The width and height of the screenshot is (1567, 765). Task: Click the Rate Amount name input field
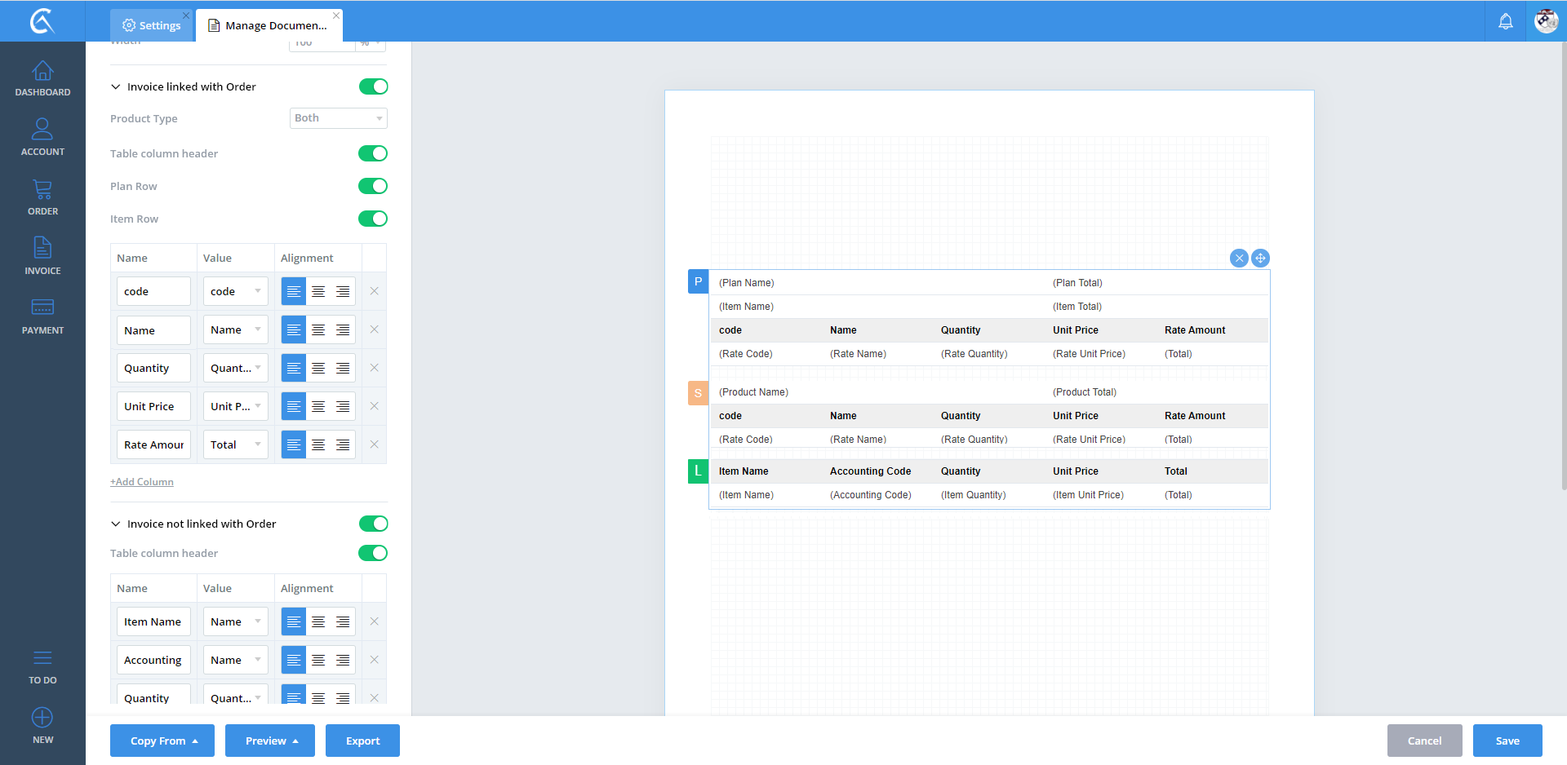[x=153, y=444]
